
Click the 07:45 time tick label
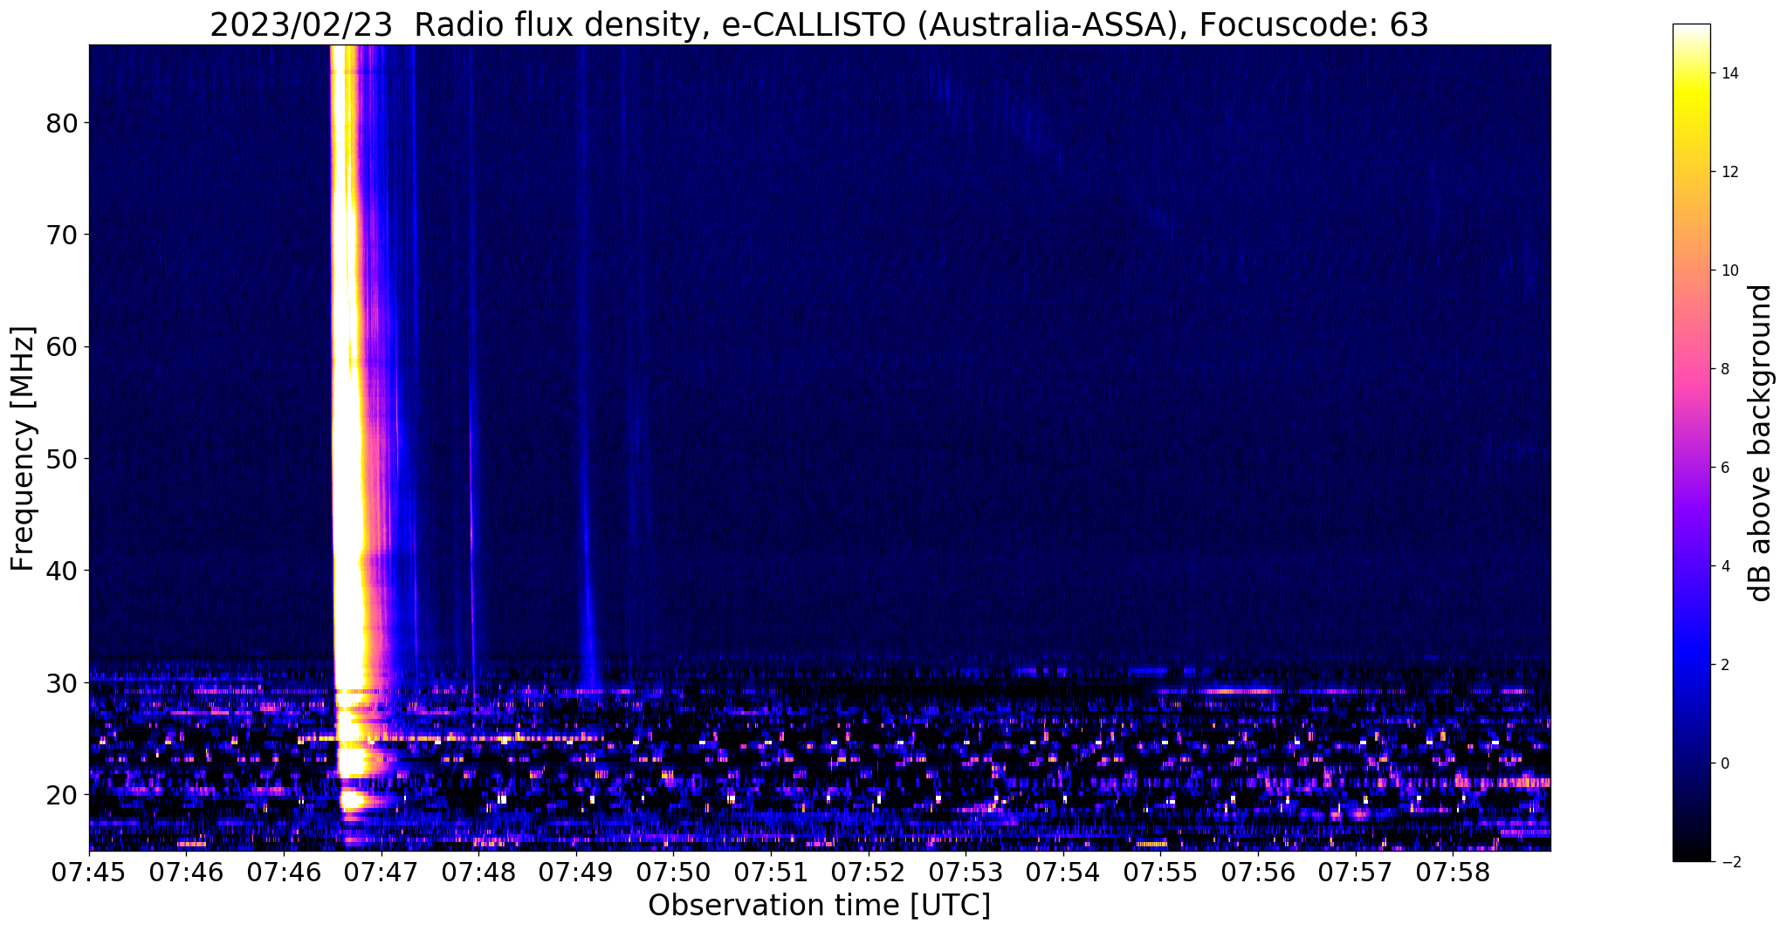coord(89,873)
